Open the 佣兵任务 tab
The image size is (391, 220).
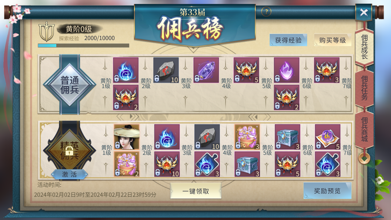(364, 88)
